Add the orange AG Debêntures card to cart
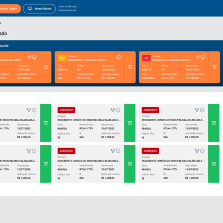Image resolution: width=223 pixels, height=223 pixels. 215,67
